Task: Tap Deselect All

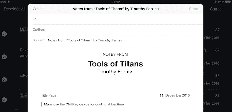Action: [x=14, y=9]
